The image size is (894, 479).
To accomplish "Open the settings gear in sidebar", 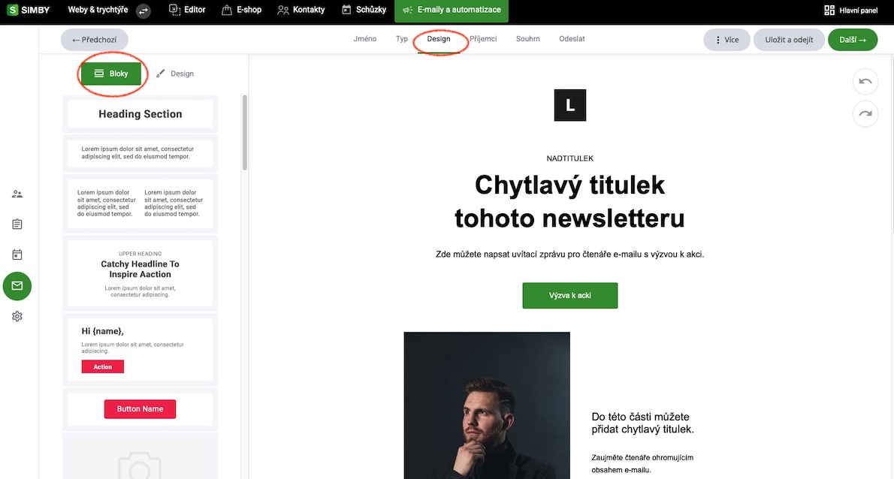I will (17, 316).
